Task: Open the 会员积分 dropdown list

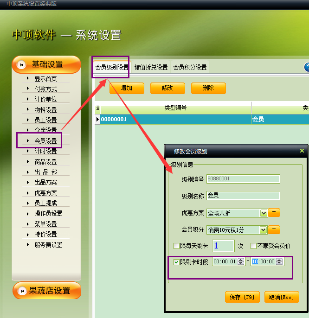Action: coord(264,230)
